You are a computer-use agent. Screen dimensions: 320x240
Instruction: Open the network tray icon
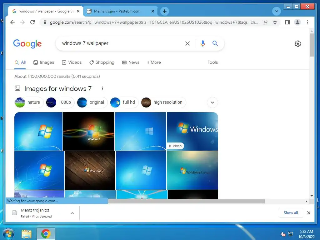[290, 234]
